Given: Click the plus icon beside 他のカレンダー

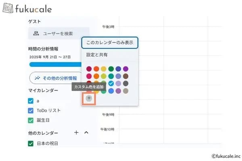Looking at the screenshot, I should (76, 132).
